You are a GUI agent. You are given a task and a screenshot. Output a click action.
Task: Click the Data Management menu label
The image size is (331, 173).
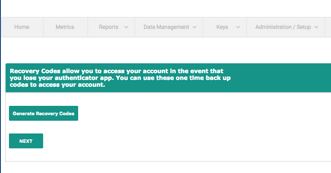[x=166, y=27]
